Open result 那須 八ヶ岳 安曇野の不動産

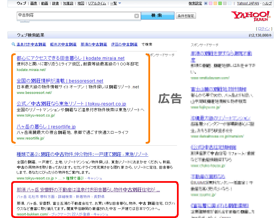pos(88,190)
